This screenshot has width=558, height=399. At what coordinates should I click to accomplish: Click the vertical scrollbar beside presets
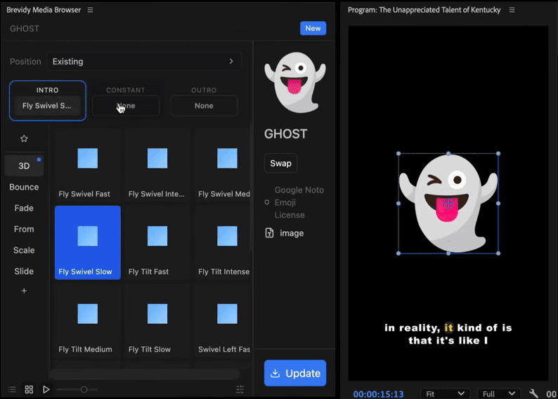click(x=252, y=187)
